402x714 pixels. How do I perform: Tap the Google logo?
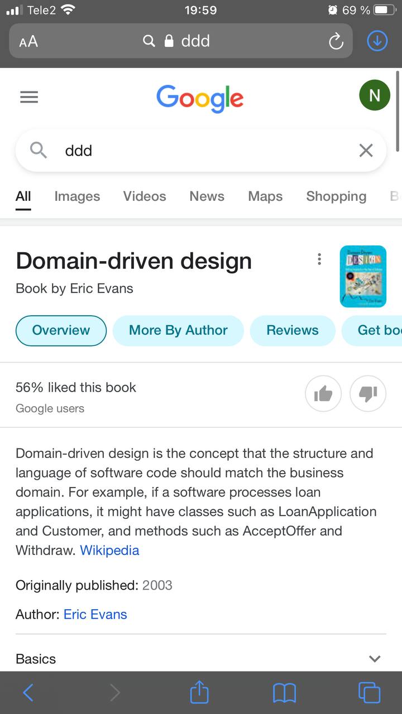pyautogui.click(x=200, y=99)
